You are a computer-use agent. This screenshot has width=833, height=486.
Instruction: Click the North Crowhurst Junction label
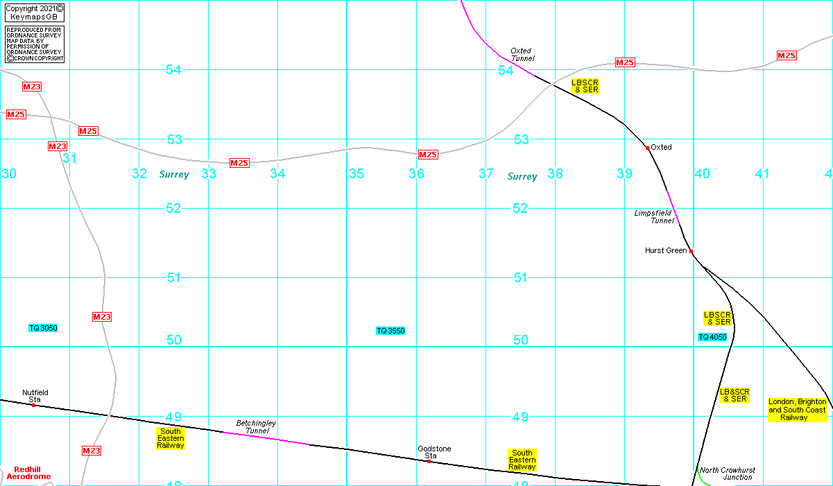[x=728, y=474]
